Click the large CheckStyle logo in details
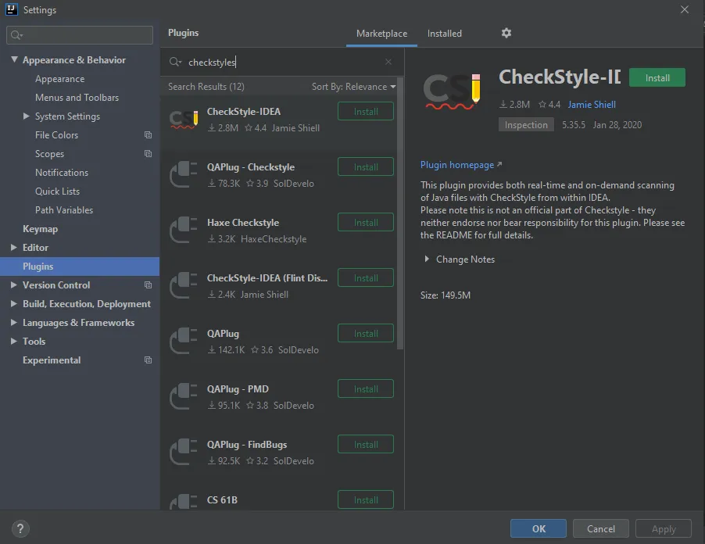 click(x=452, y=91)
